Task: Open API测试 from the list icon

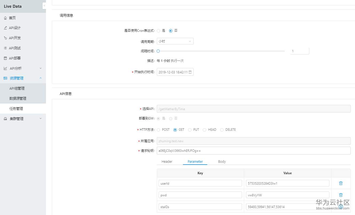Action: point(5,48)
